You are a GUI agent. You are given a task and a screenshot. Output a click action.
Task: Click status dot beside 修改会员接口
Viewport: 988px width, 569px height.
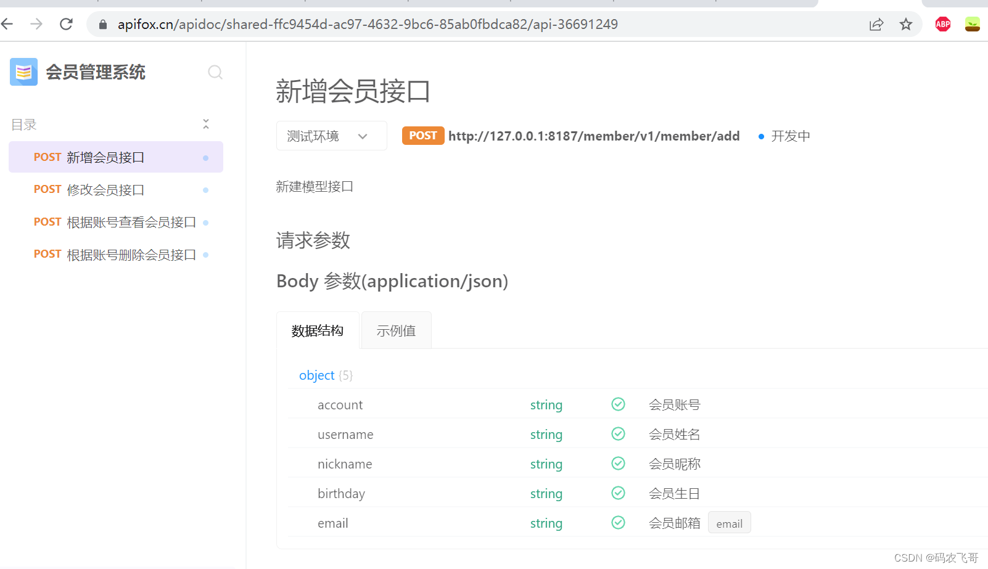point(205,190)
